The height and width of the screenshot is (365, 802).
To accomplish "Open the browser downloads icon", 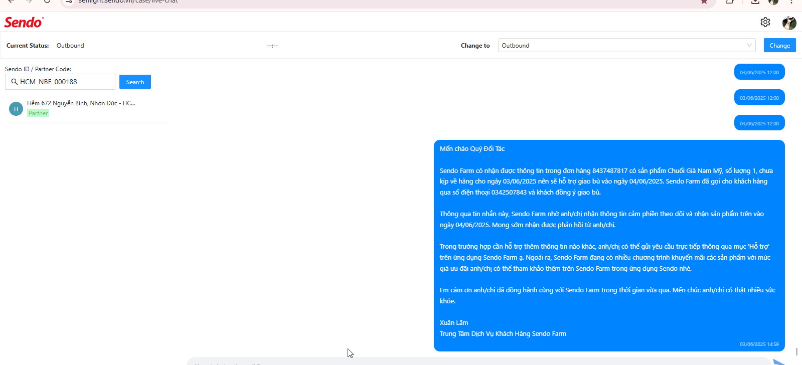I will 755,2.
